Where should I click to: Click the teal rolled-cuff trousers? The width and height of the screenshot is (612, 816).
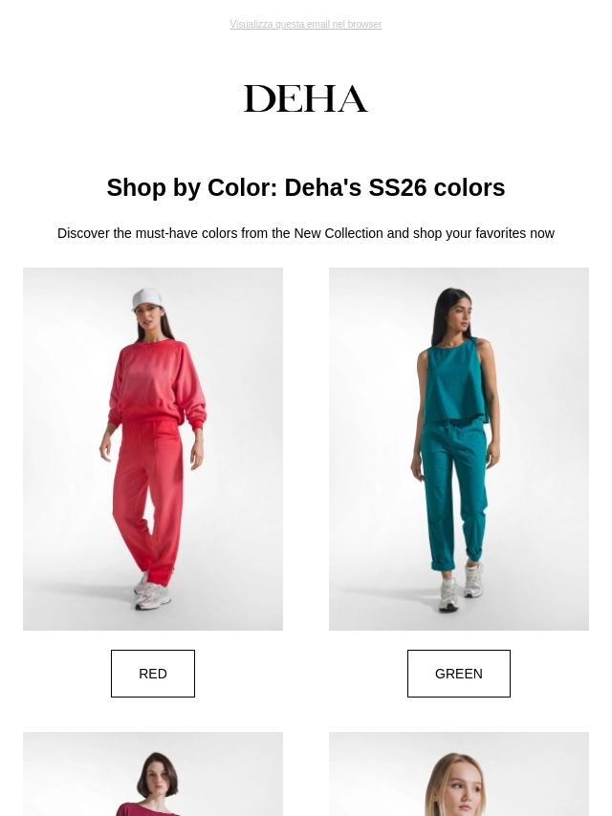[x=455, y=494]
